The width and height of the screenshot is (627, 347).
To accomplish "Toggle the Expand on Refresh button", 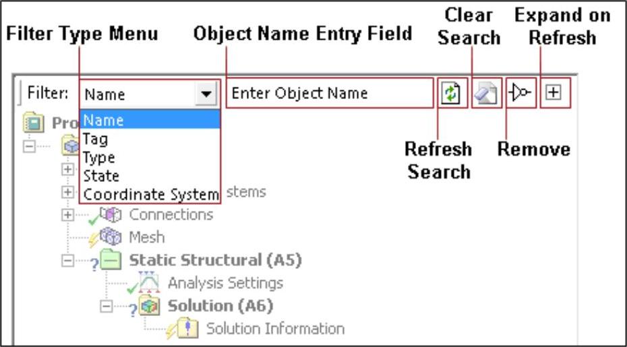I will pos(553,93).
